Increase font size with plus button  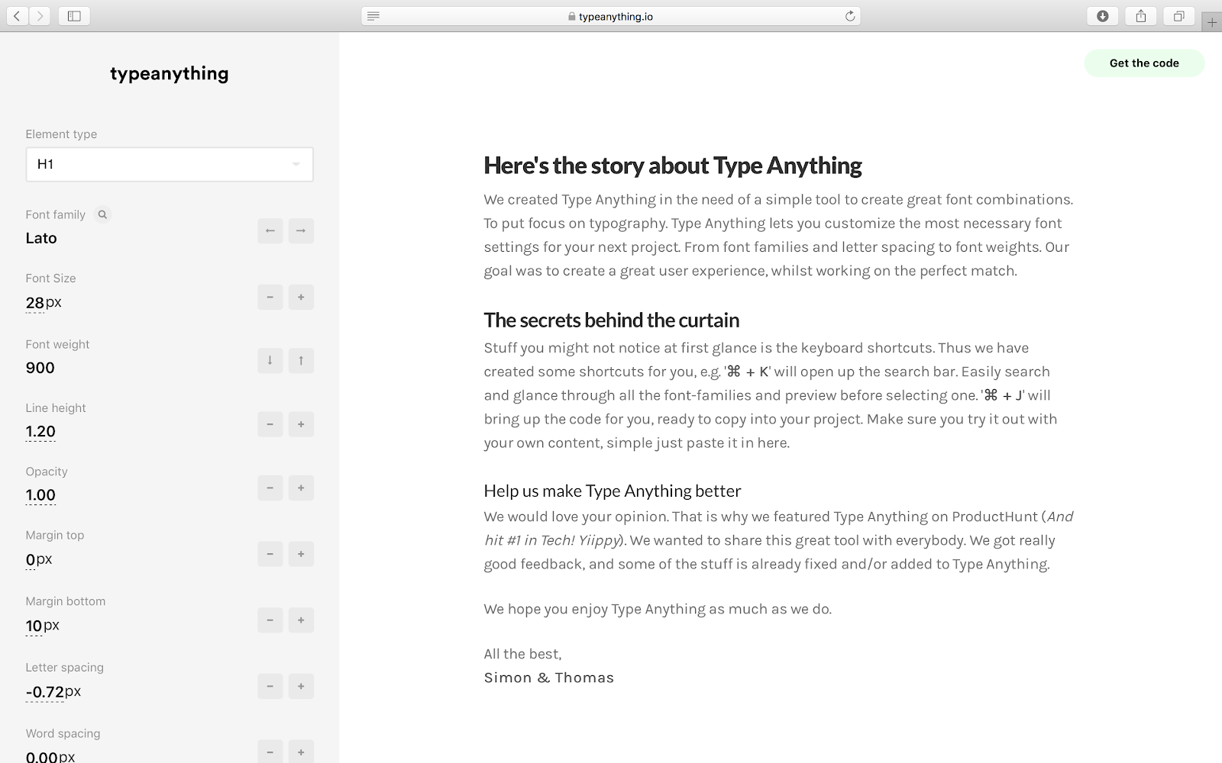(301, 297)
